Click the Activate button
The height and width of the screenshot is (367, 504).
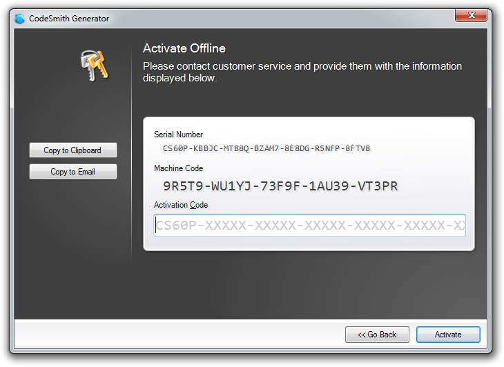pyautogui.click(x=448, y=335)
